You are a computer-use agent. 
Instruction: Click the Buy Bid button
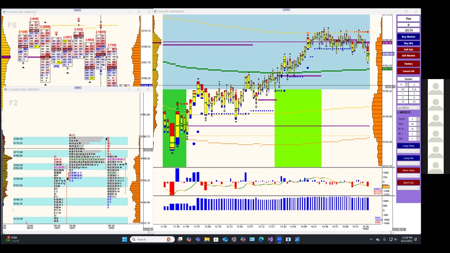pos(408,43)
